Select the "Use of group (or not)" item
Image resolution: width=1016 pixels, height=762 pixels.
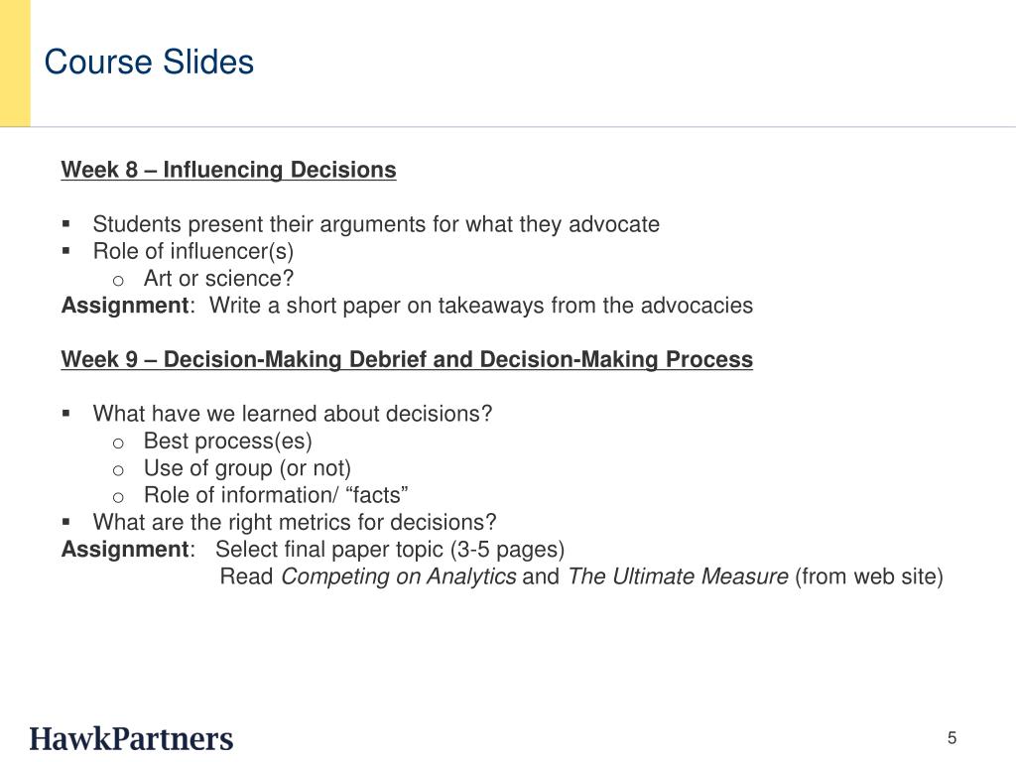point(247,468)
